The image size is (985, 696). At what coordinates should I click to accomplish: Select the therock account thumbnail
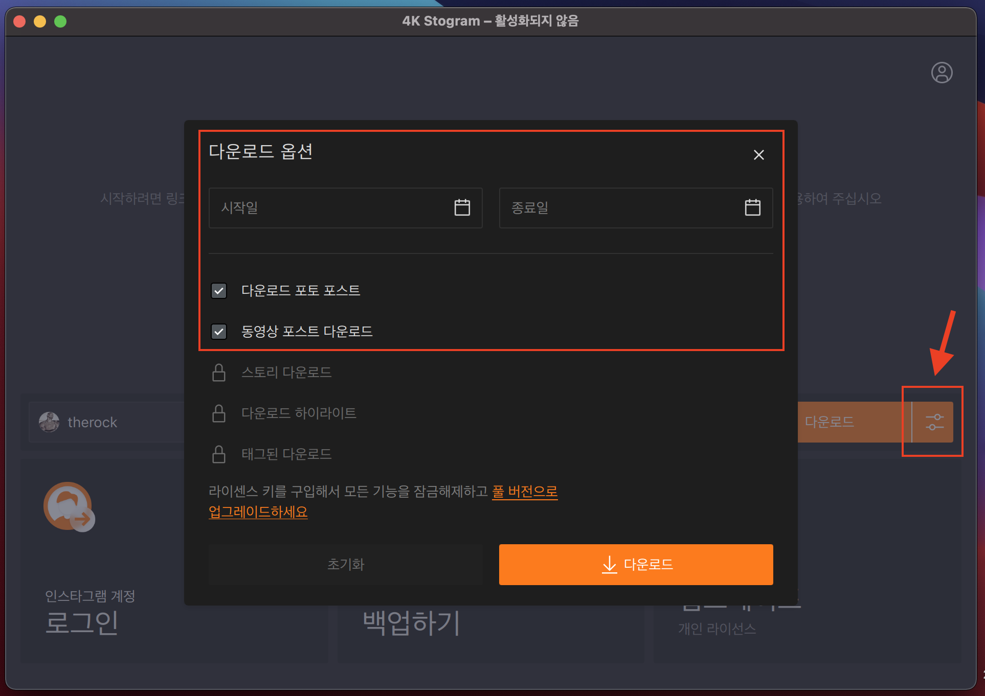[x=49, y=422]
